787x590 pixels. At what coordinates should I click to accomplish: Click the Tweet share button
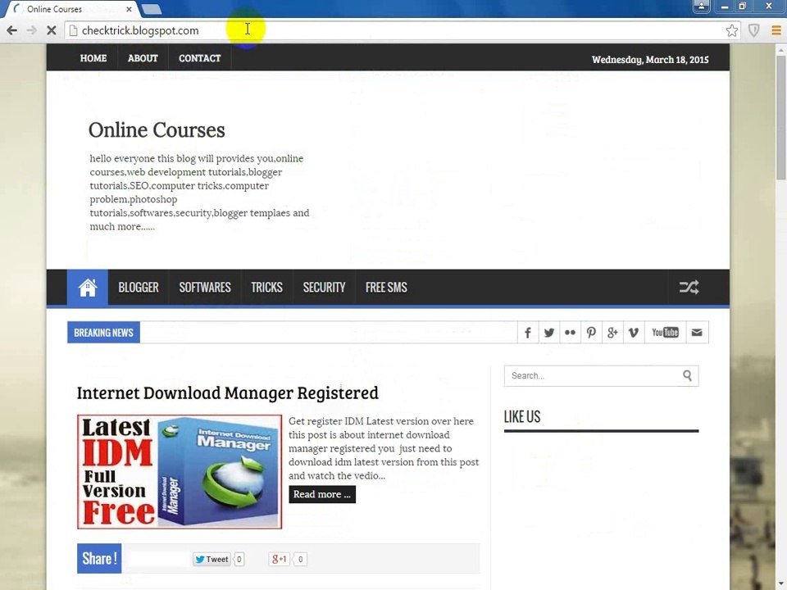(212, 559)
